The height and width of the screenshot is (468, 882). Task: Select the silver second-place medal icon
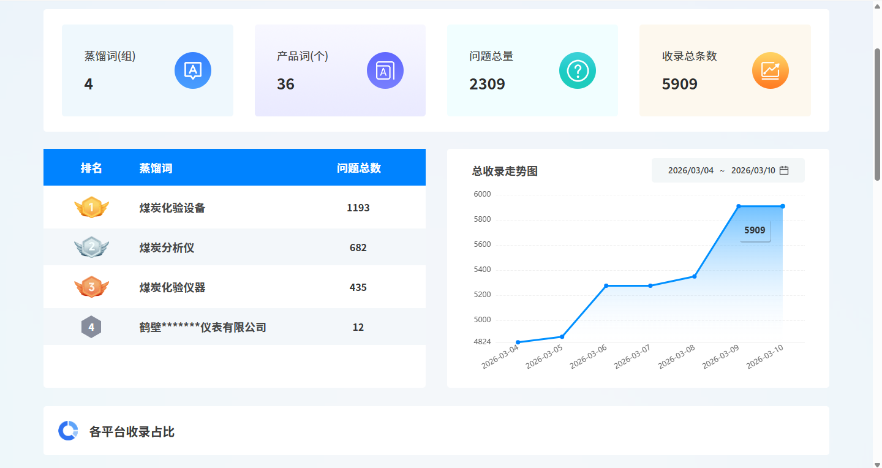pyautogui.click(x=92, y=247)
